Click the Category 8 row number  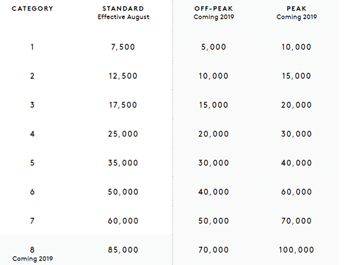[x=32, y=249]
